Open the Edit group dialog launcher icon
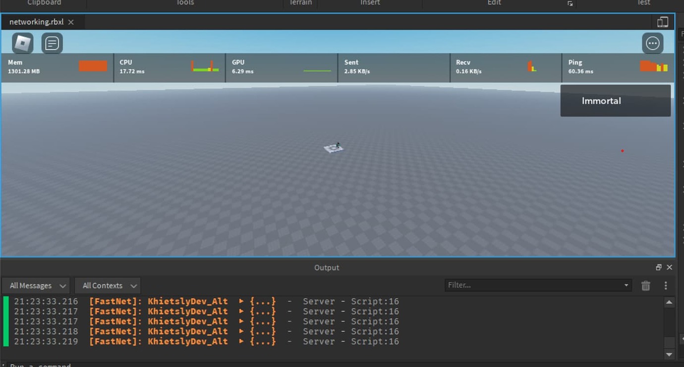Screen dimensions: 684x367 tap(570, 3)
